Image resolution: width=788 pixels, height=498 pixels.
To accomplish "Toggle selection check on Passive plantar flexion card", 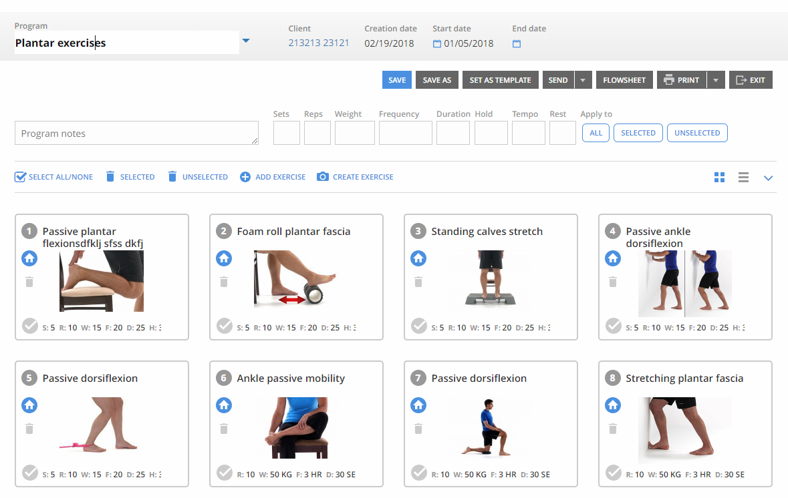I will click(x=30, y=326).
